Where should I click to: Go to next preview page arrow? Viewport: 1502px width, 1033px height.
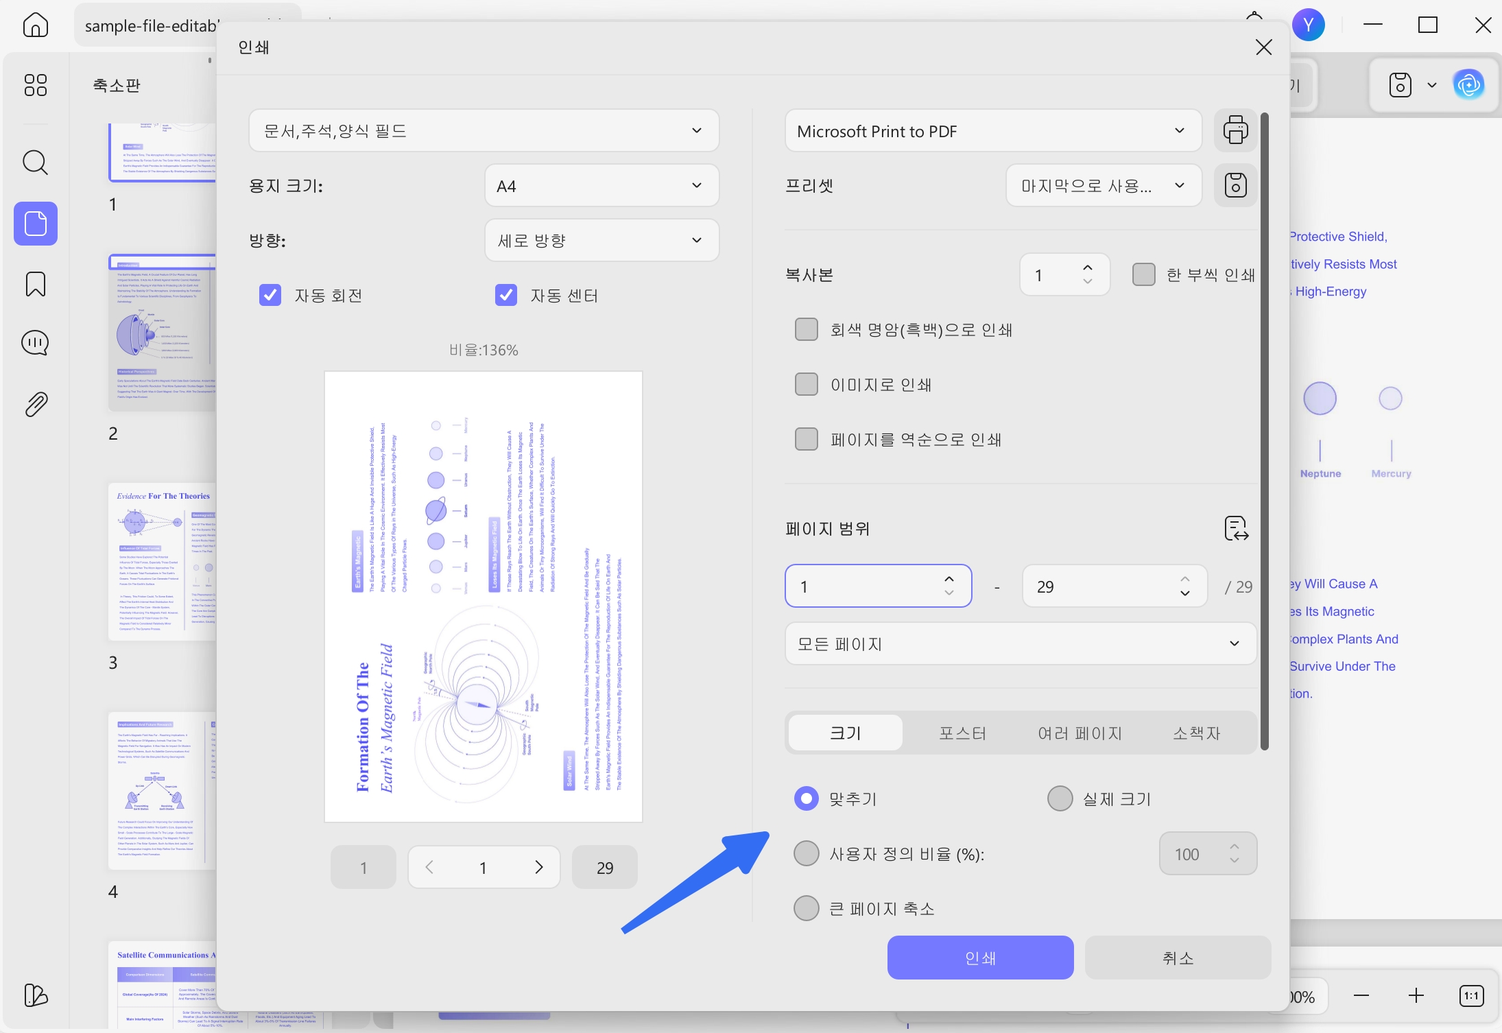(538, 868)
